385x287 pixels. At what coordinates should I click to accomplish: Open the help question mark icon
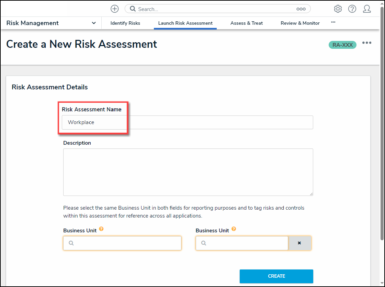[x=352, y=9]
